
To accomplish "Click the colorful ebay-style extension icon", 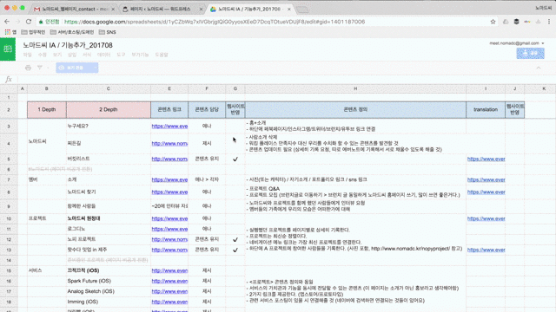I will pyautogui.click(x=527, y=22).
